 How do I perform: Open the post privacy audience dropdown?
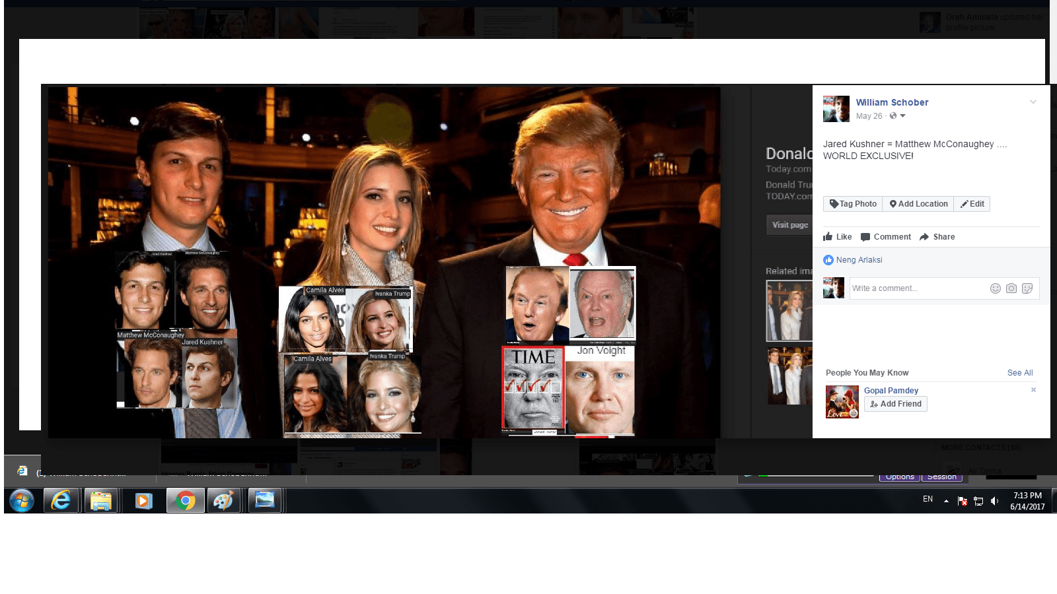[897, 116]
